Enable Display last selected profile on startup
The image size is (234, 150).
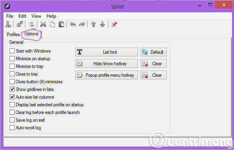(x=12, y=105)
